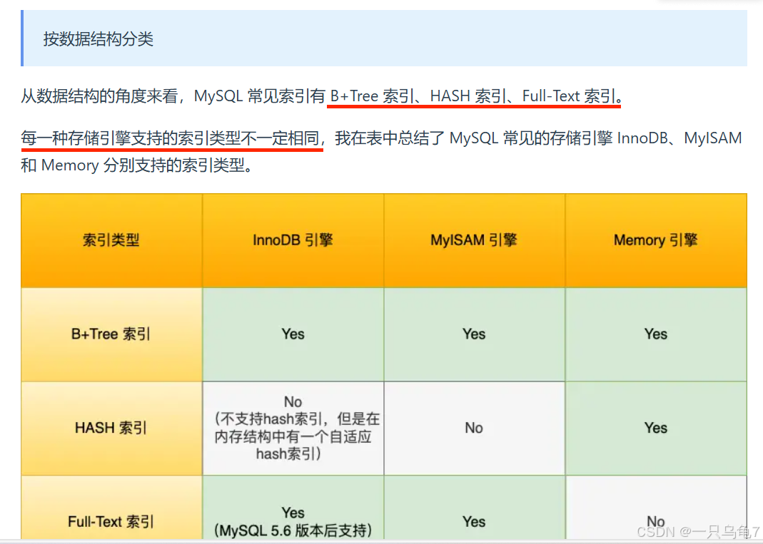Click Yes cell for HASH under Memory

tap(655, 428)
